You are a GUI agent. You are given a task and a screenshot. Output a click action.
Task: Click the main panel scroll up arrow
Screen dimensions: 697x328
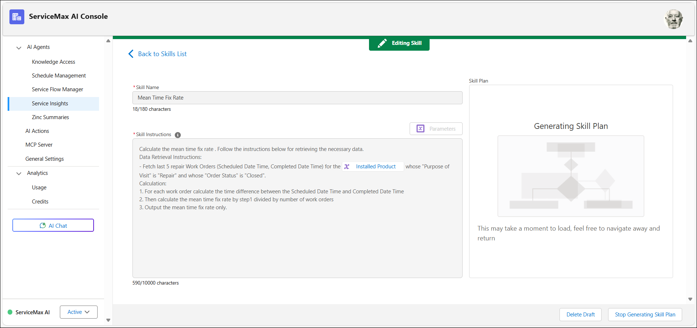click(x=690, y=41)
